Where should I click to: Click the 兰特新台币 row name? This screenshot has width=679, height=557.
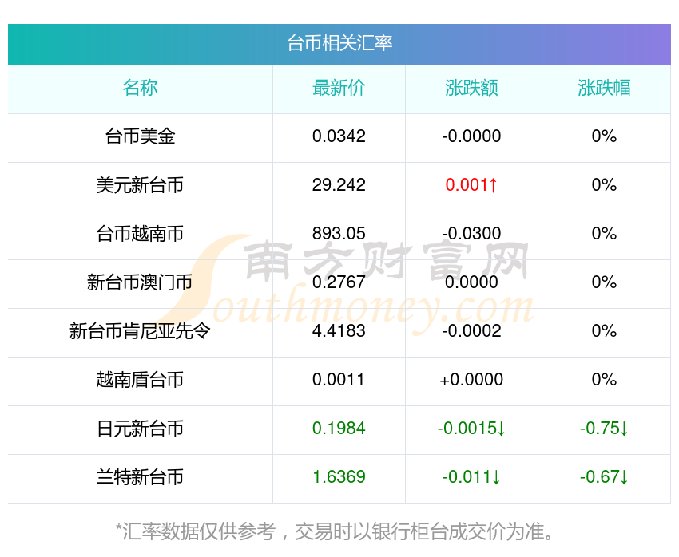[x=140, y=477]
